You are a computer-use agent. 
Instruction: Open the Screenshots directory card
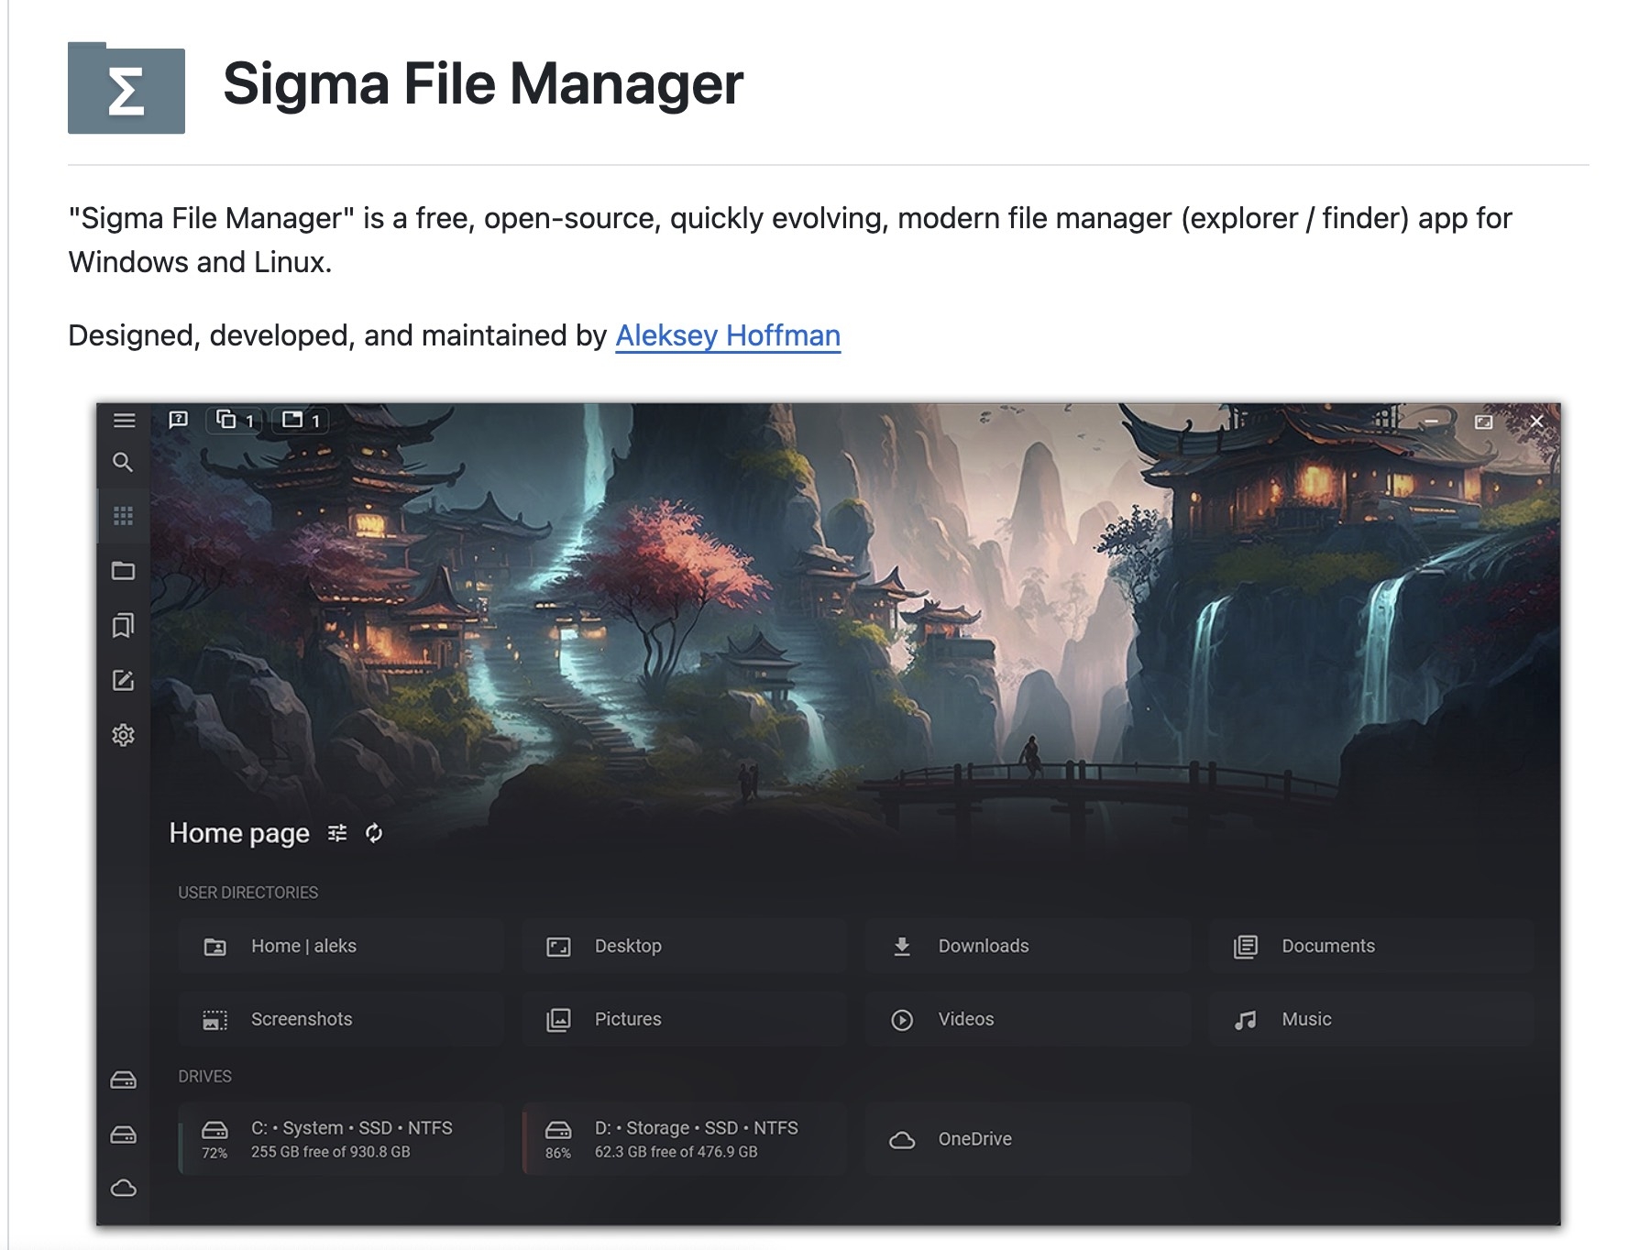pyautogui.click(x=341, y=1019)
